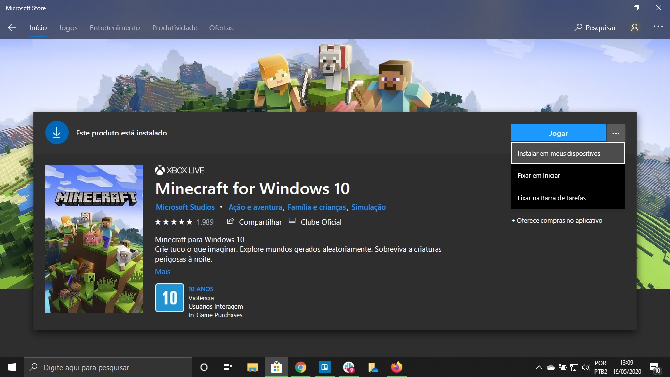Open the Início tab
The height and width of the screenshot is (377, 670).
pyautogui.click(x=38, y=28)
